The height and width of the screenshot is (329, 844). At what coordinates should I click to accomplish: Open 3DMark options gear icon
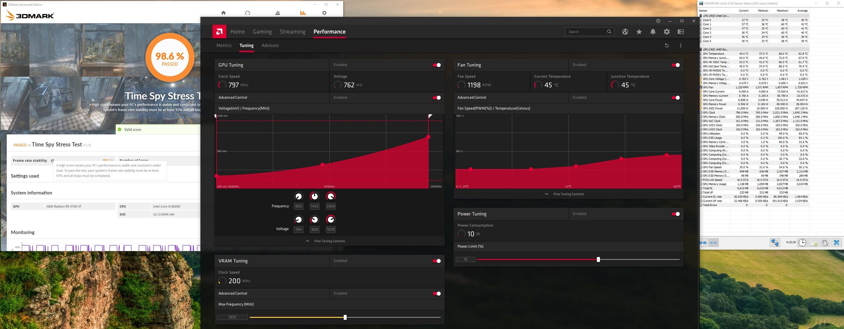pyautogui.click(x=324, y=13)
